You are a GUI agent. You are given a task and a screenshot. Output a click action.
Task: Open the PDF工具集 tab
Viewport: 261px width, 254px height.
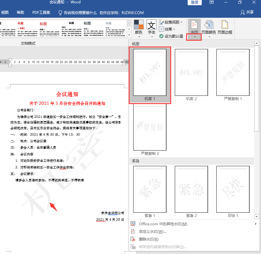click(x=41, y=13)
